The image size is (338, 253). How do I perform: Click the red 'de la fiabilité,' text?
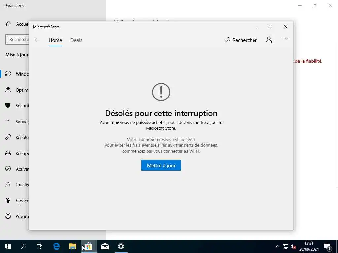point(308,61)
